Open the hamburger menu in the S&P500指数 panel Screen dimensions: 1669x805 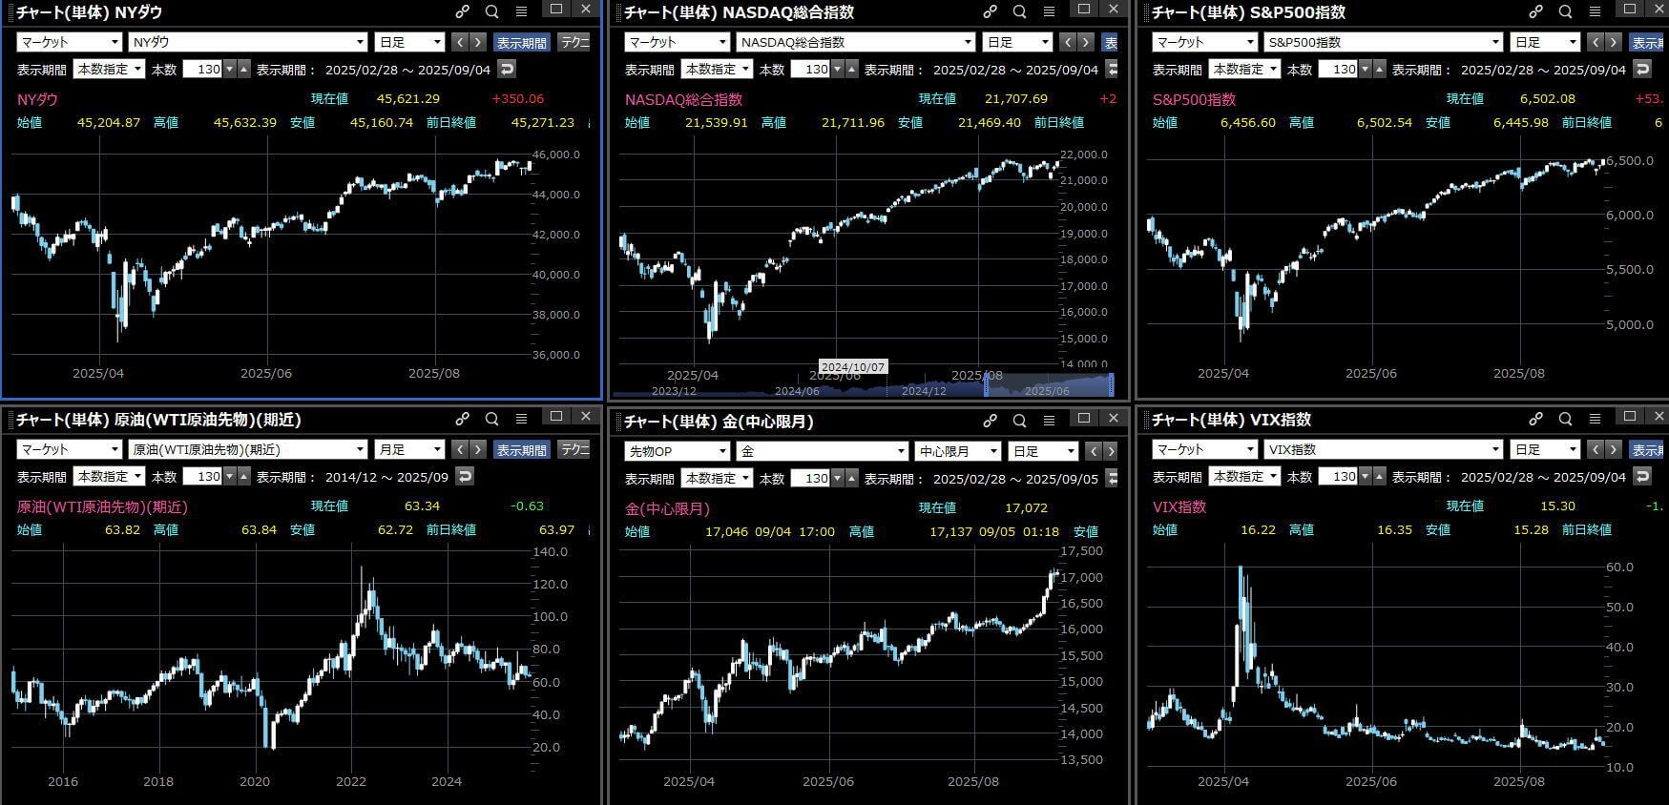pyautogui.click(x=1595, y=11)
